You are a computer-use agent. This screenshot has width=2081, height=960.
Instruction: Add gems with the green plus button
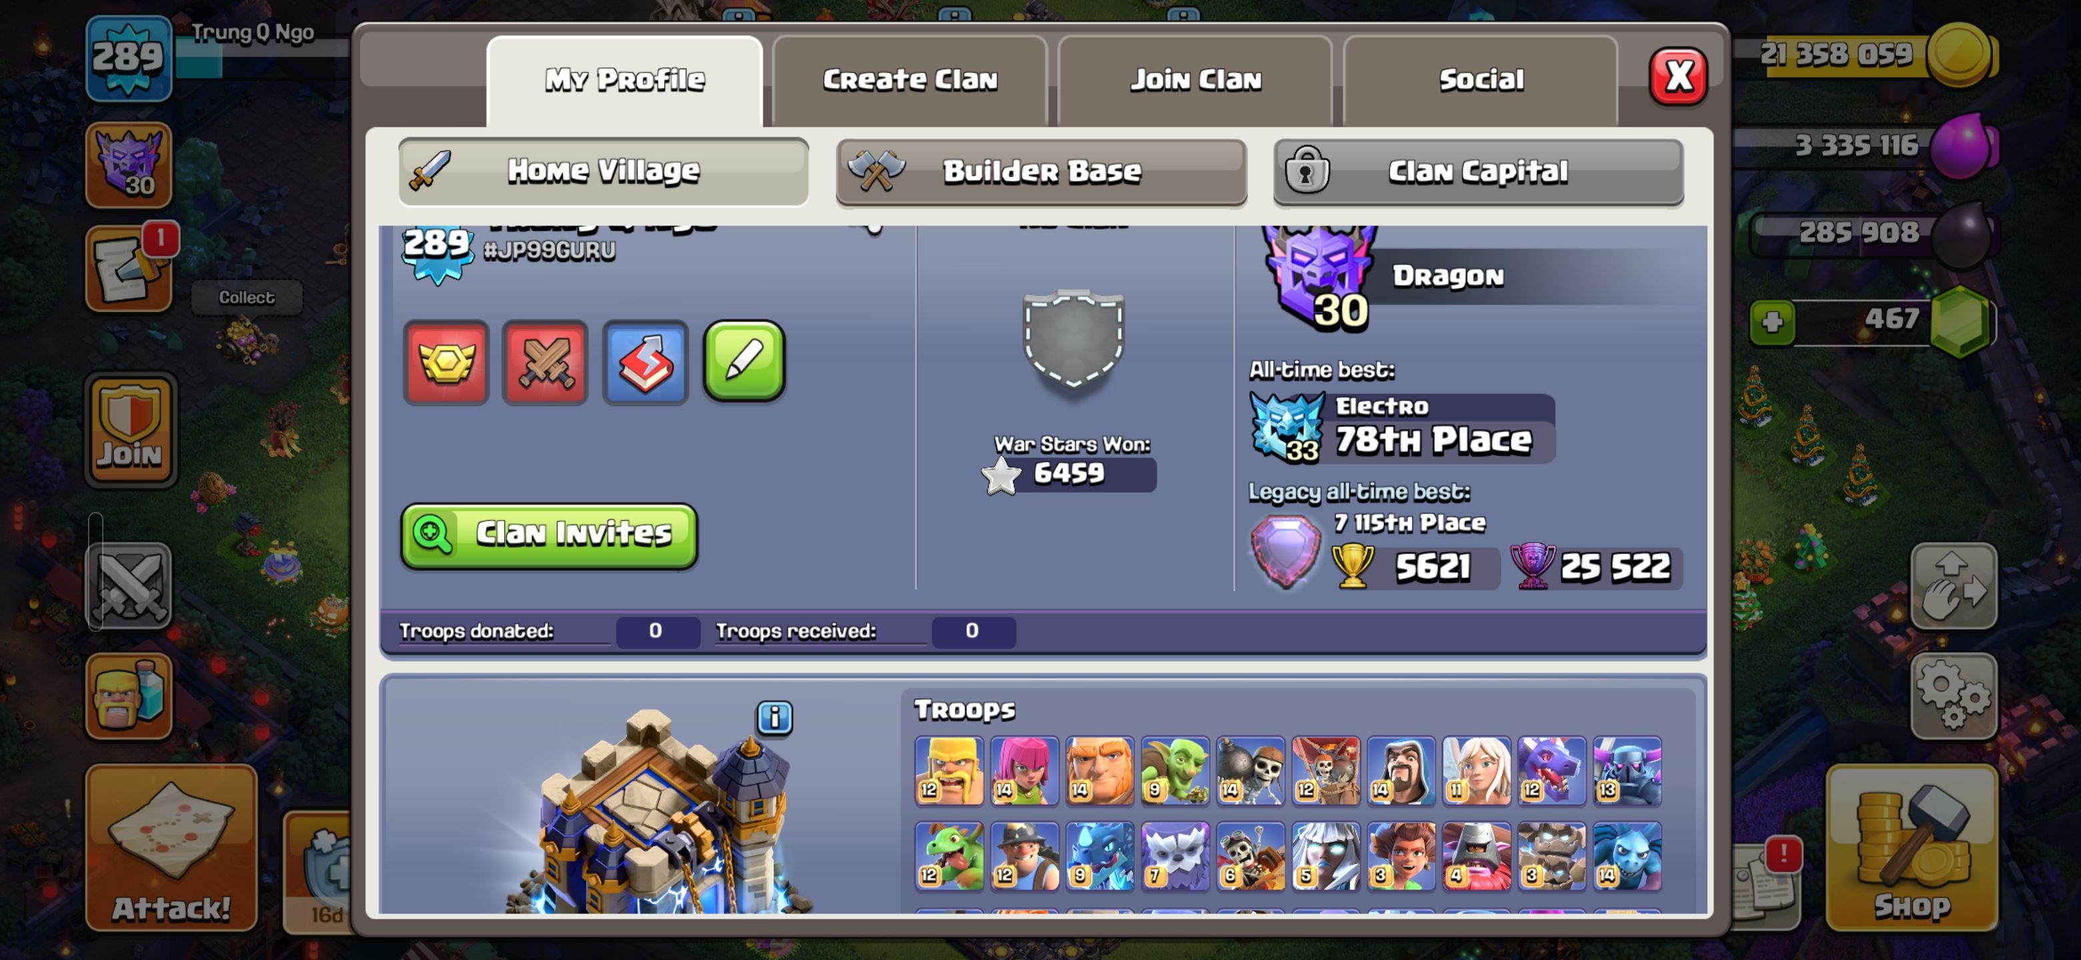point(1772,322)
